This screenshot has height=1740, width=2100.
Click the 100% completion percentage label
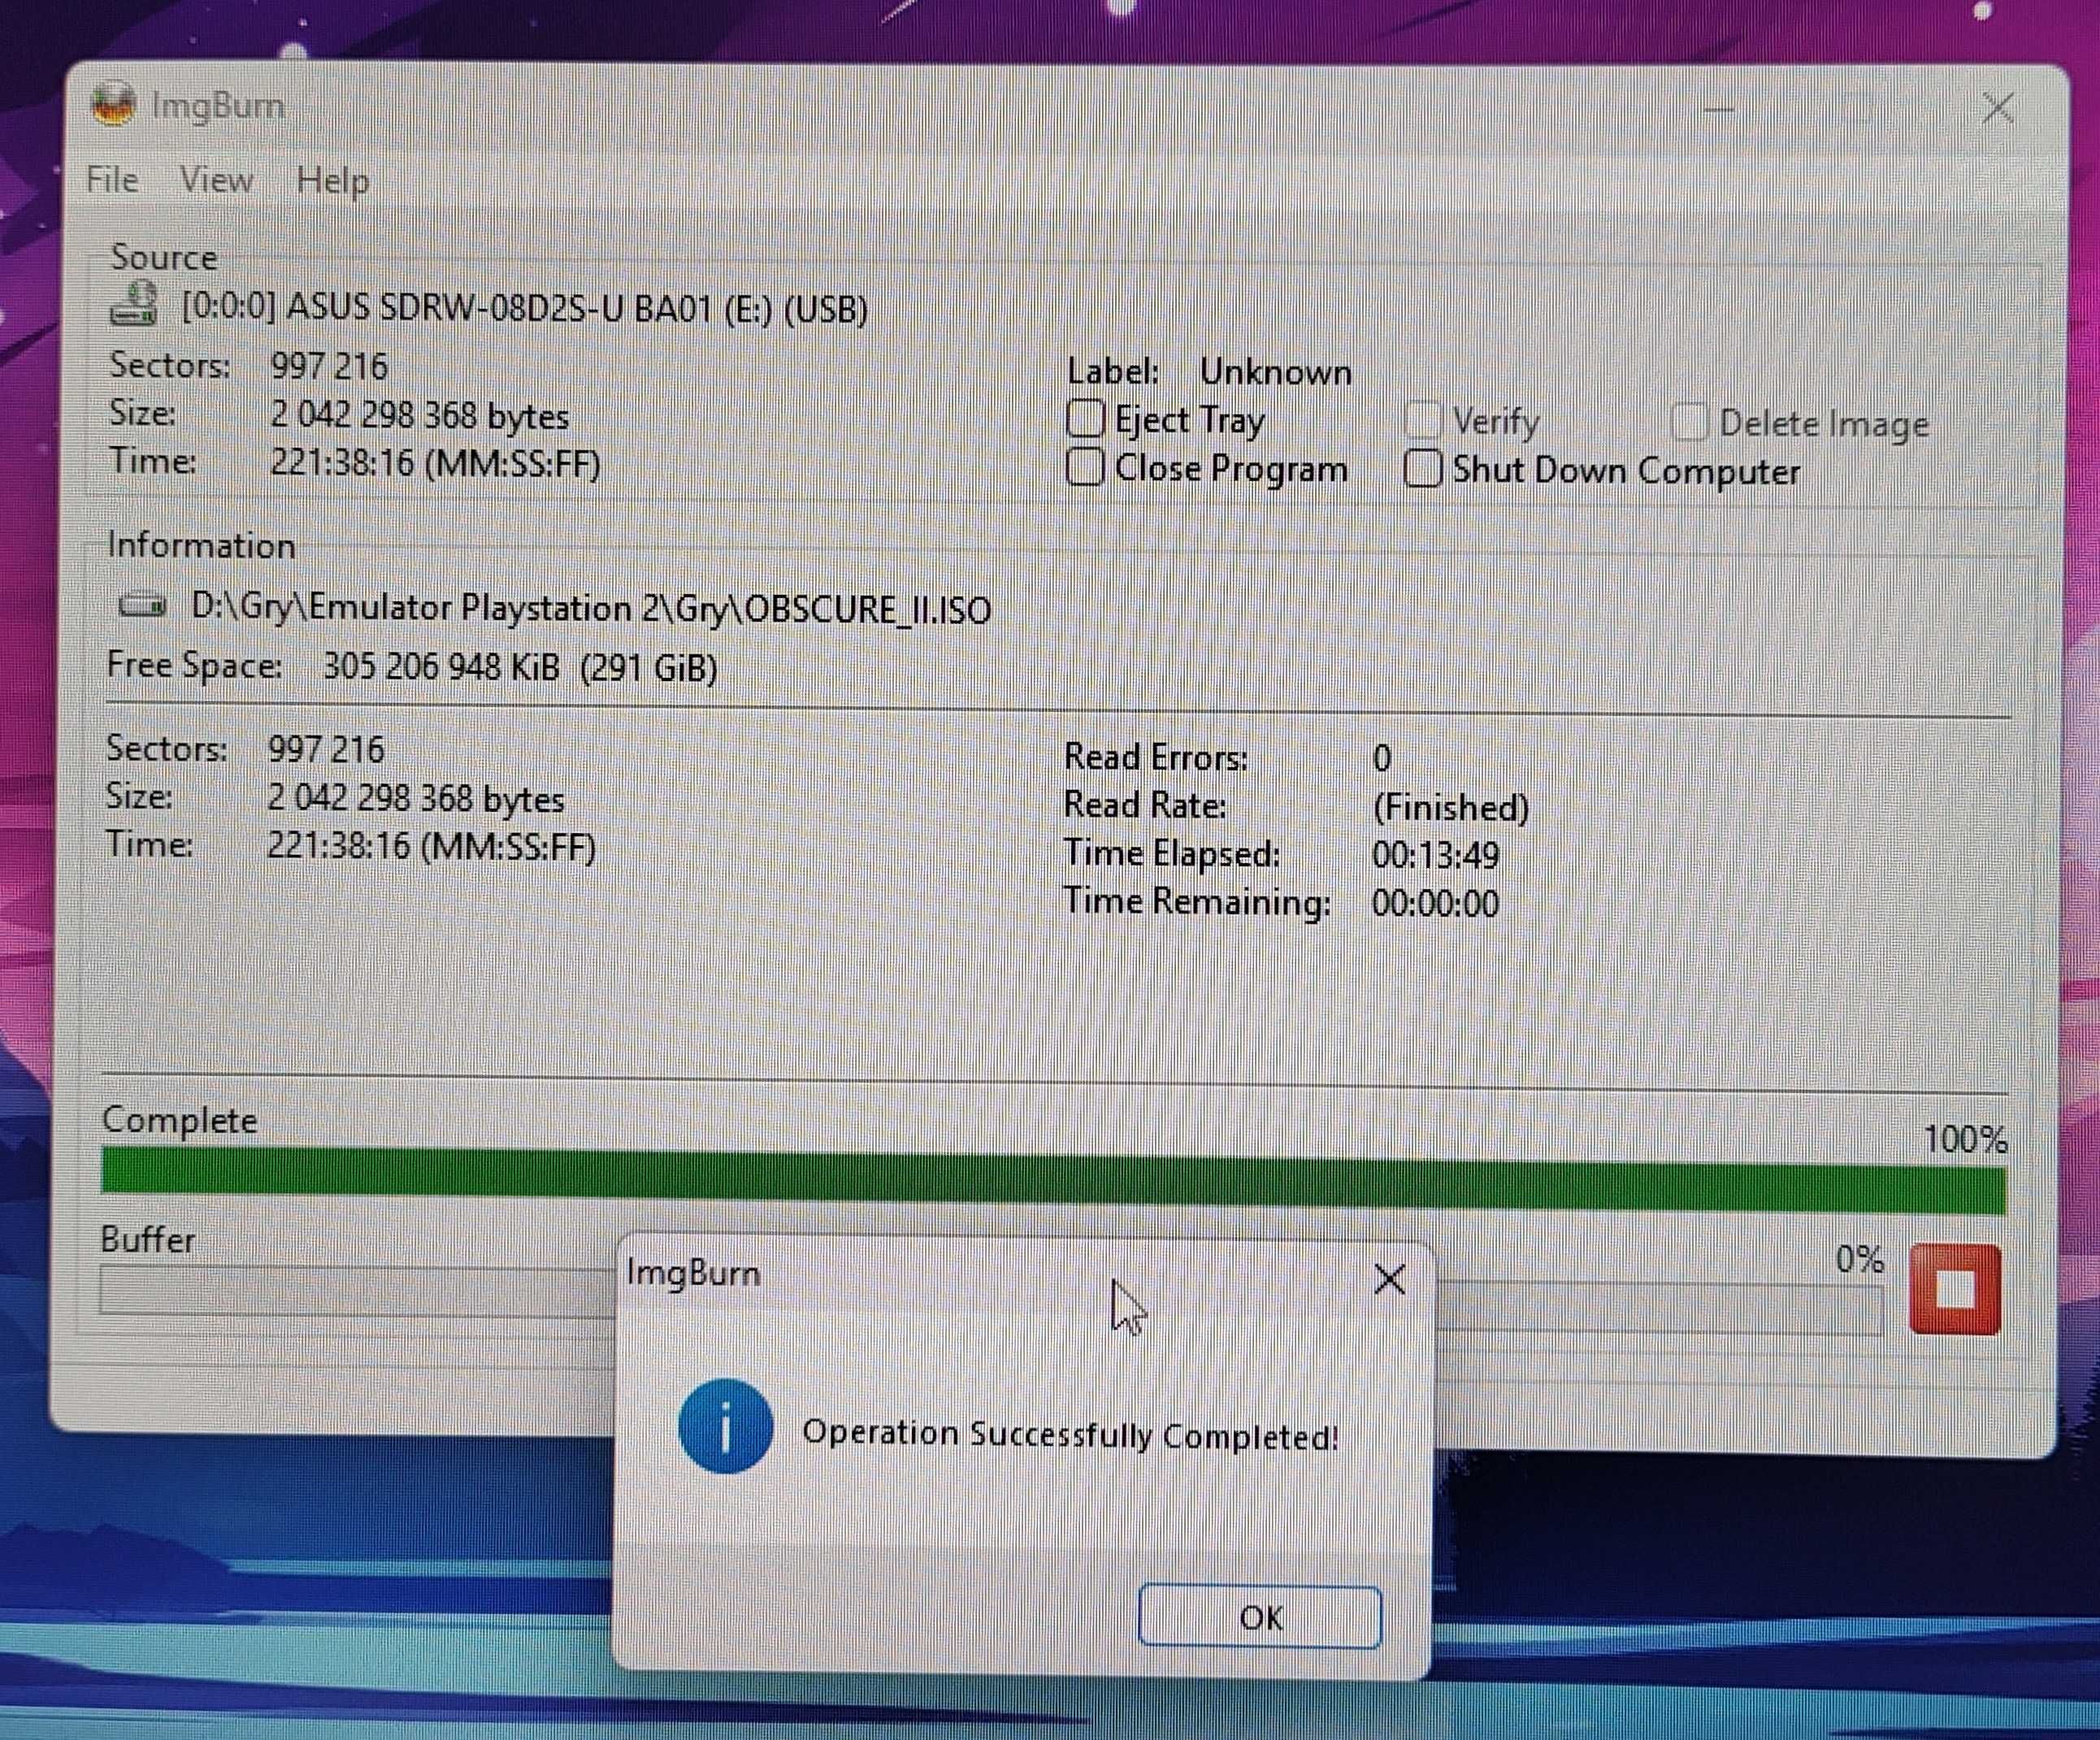pyautogui.click(x=1965, y=1139)
